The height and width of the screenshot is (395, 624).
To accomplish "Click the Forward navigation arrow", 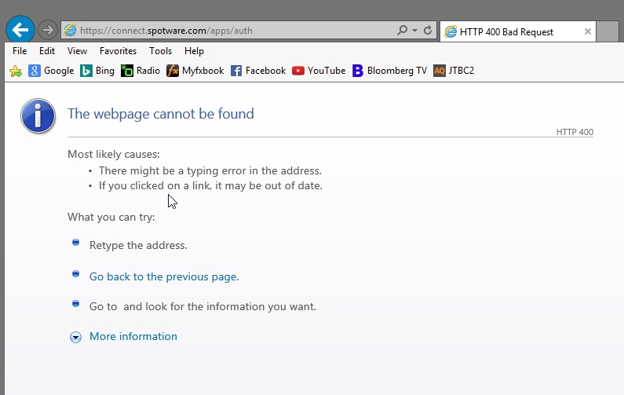I will [x=48, y=30].
